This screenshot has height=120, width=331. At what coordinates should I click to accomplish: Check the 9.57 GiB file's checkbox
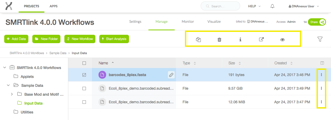[84, 88]
